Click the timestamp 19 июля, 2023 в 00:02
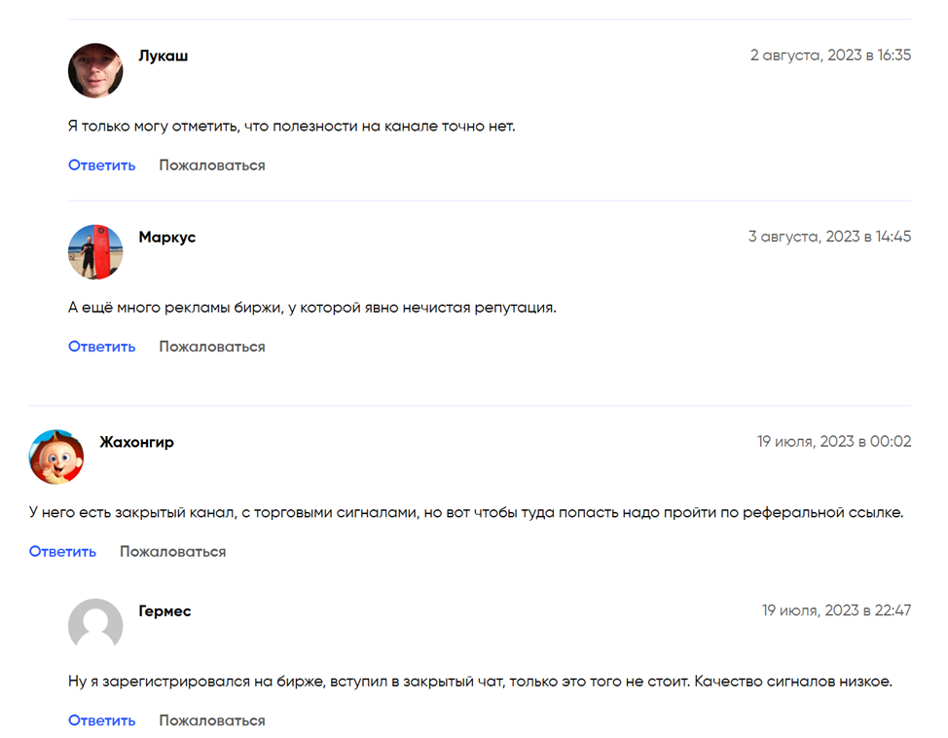 (834, 442)
